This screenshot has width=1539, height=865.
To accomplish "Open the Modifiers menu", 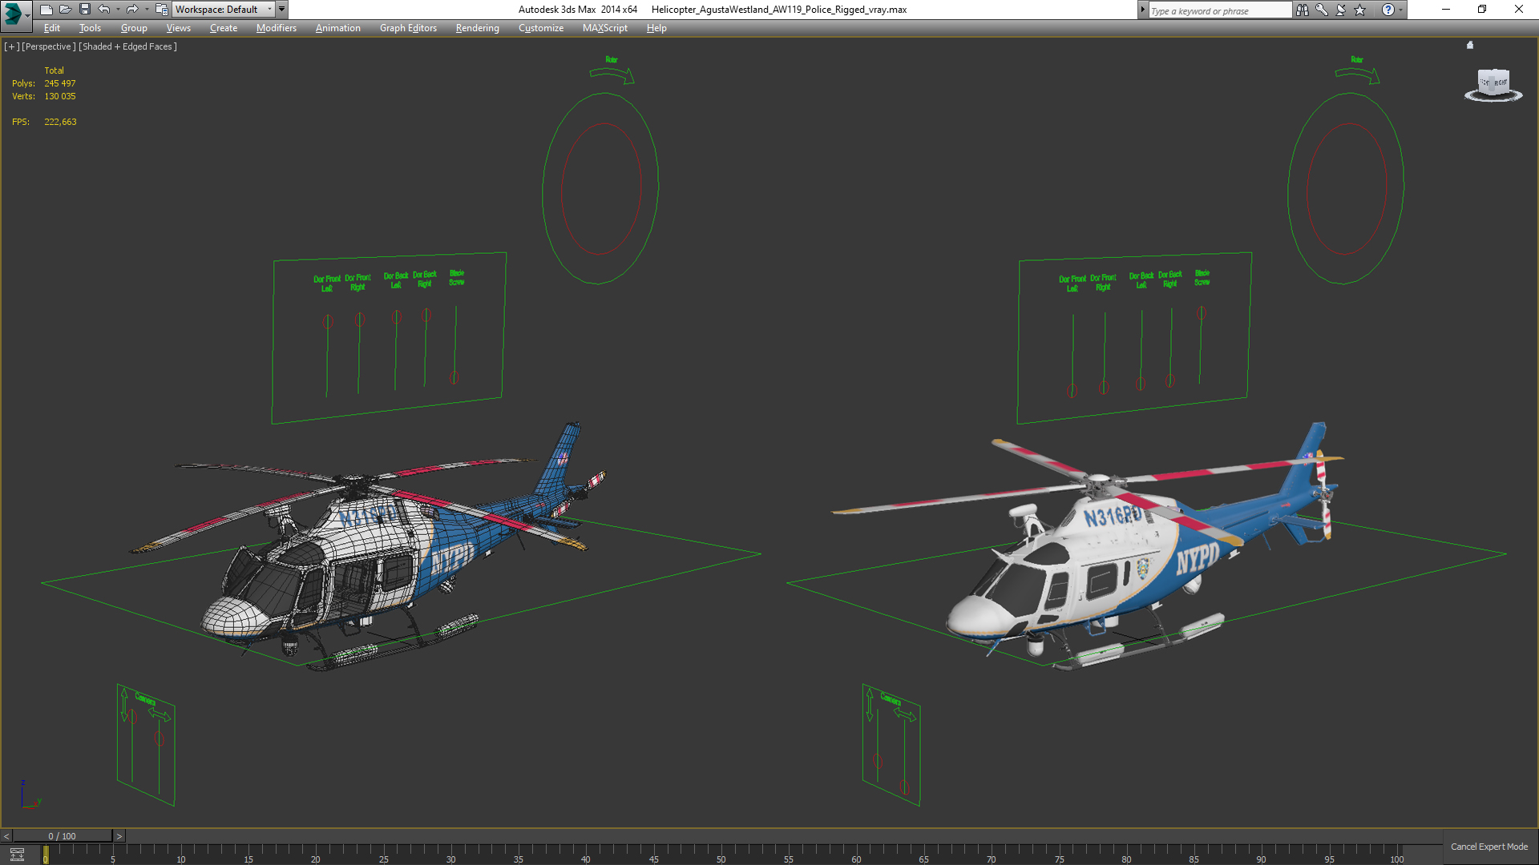I will (277, 28).
